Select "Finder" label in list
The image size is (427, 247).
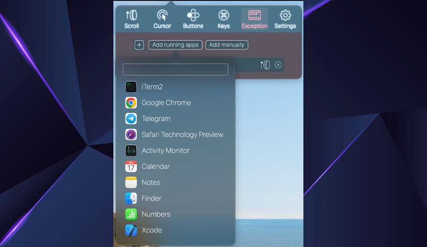coord(151,199)
